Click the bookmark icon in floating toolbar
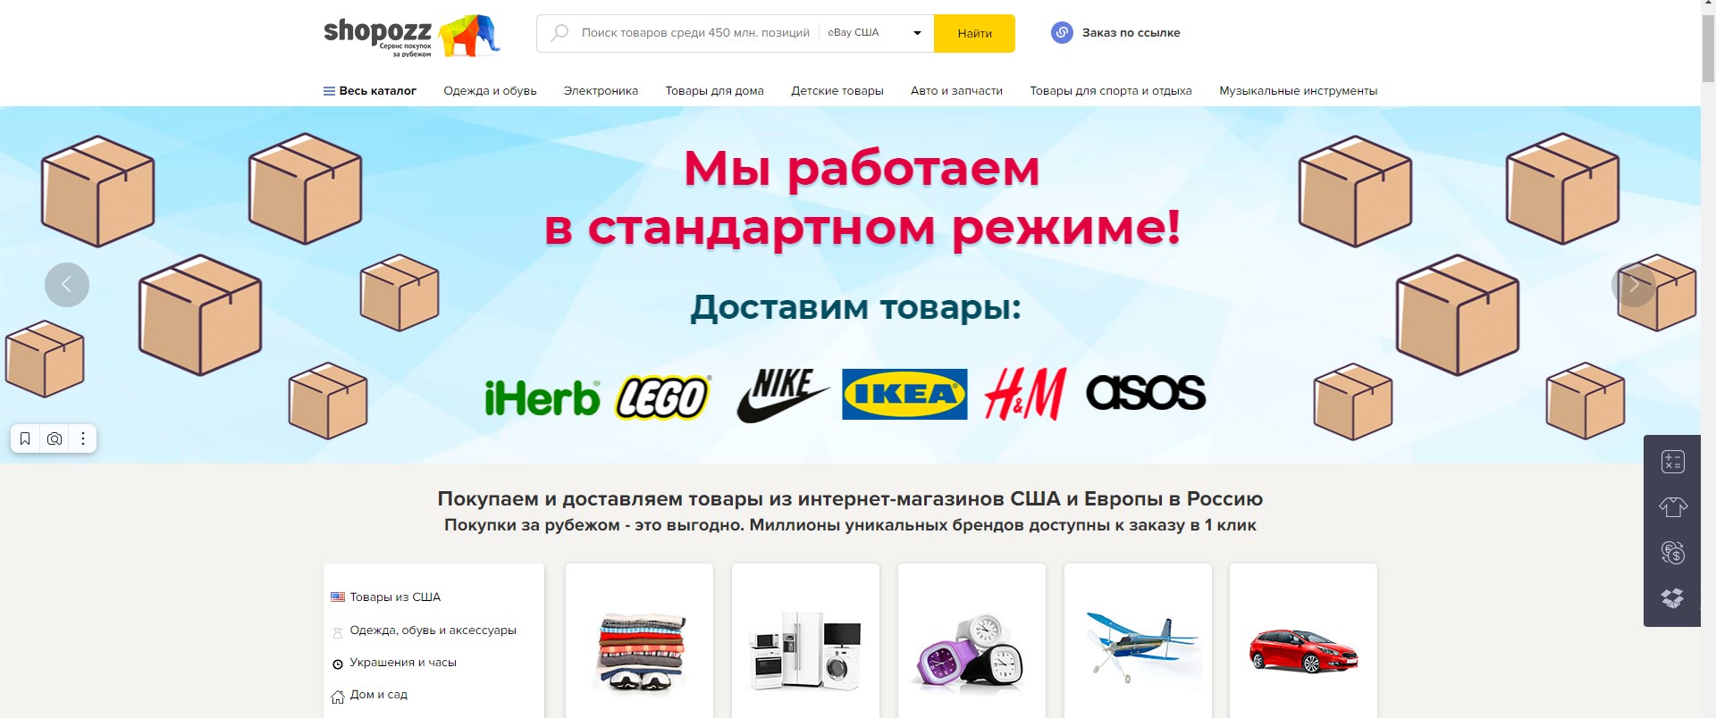 (x=25, y=438)
